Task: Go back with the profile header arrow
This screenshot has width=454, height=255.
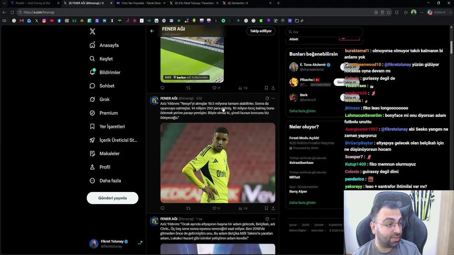Action: (x=152, y=31)
